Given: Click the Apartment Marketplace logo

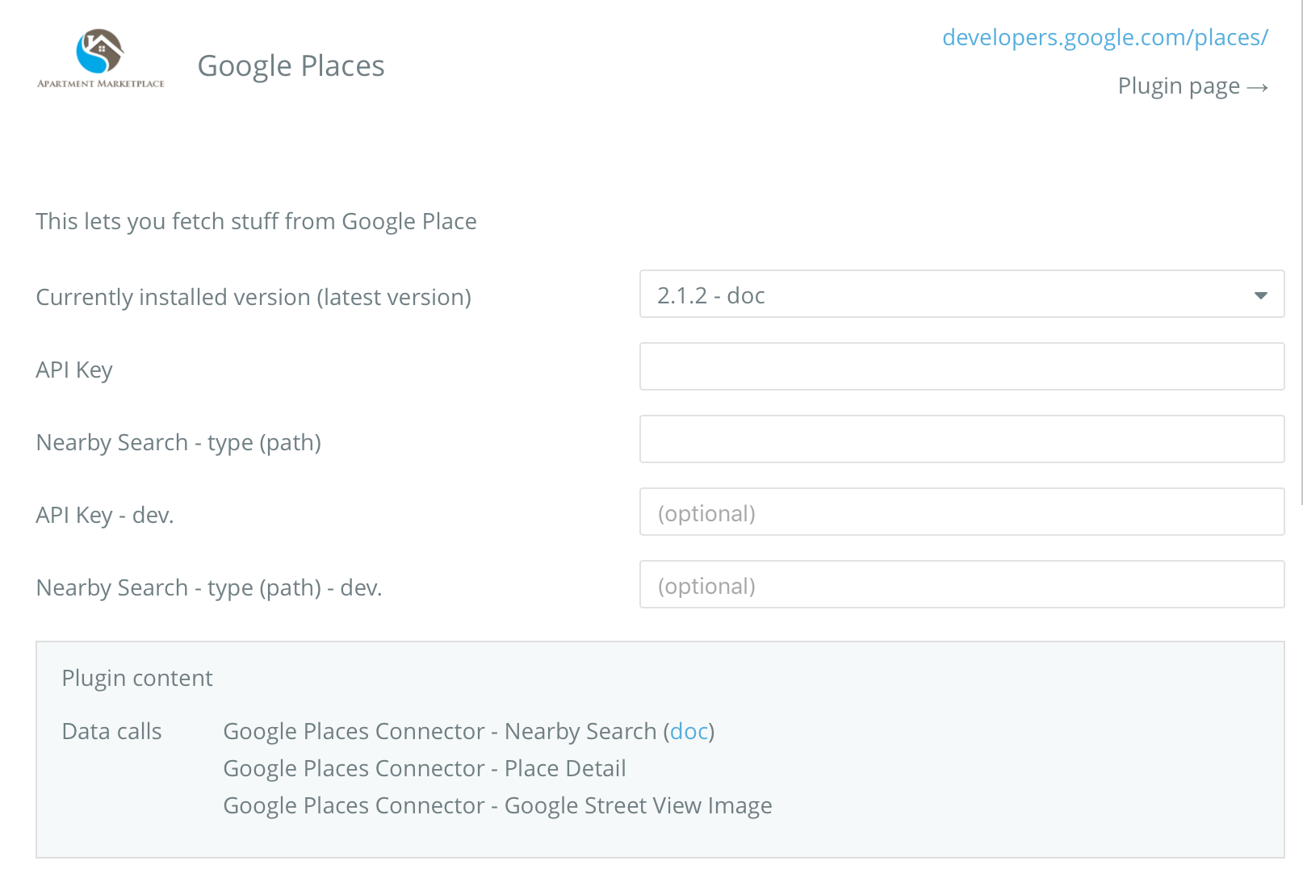Looking at the screenshot, I should pos(100,59).
